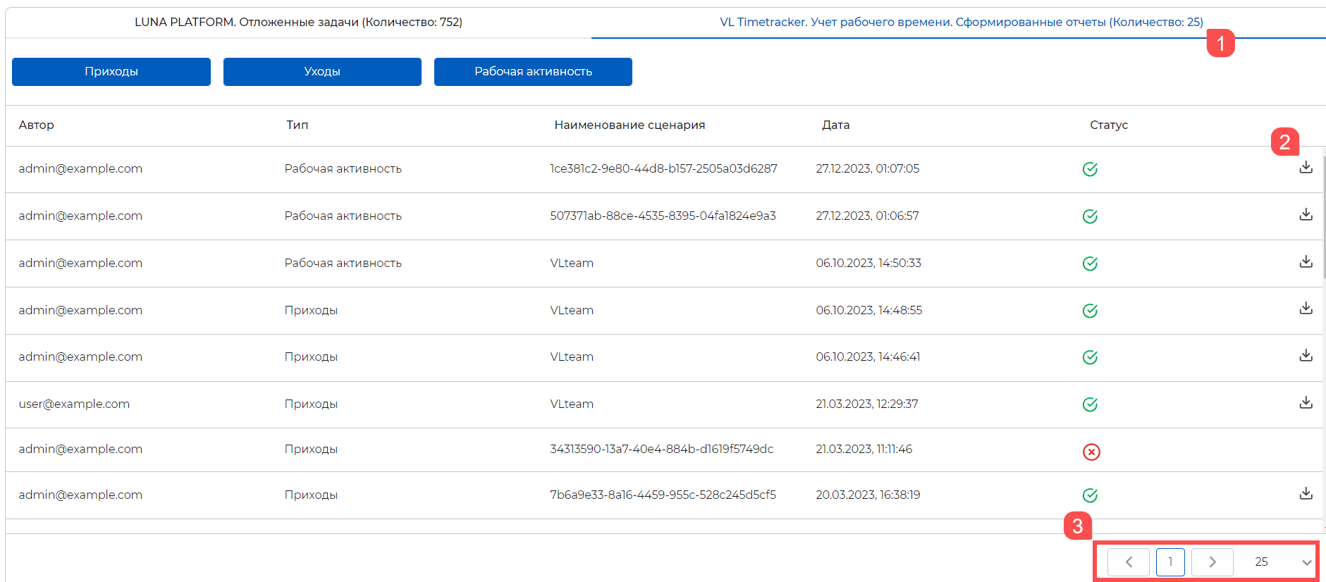Image resolution: width=1326 pixels, height=582 pixels.
Task: Switch to LUNA PLATFORM deferred tasks tab
Action: click(298, 22)
